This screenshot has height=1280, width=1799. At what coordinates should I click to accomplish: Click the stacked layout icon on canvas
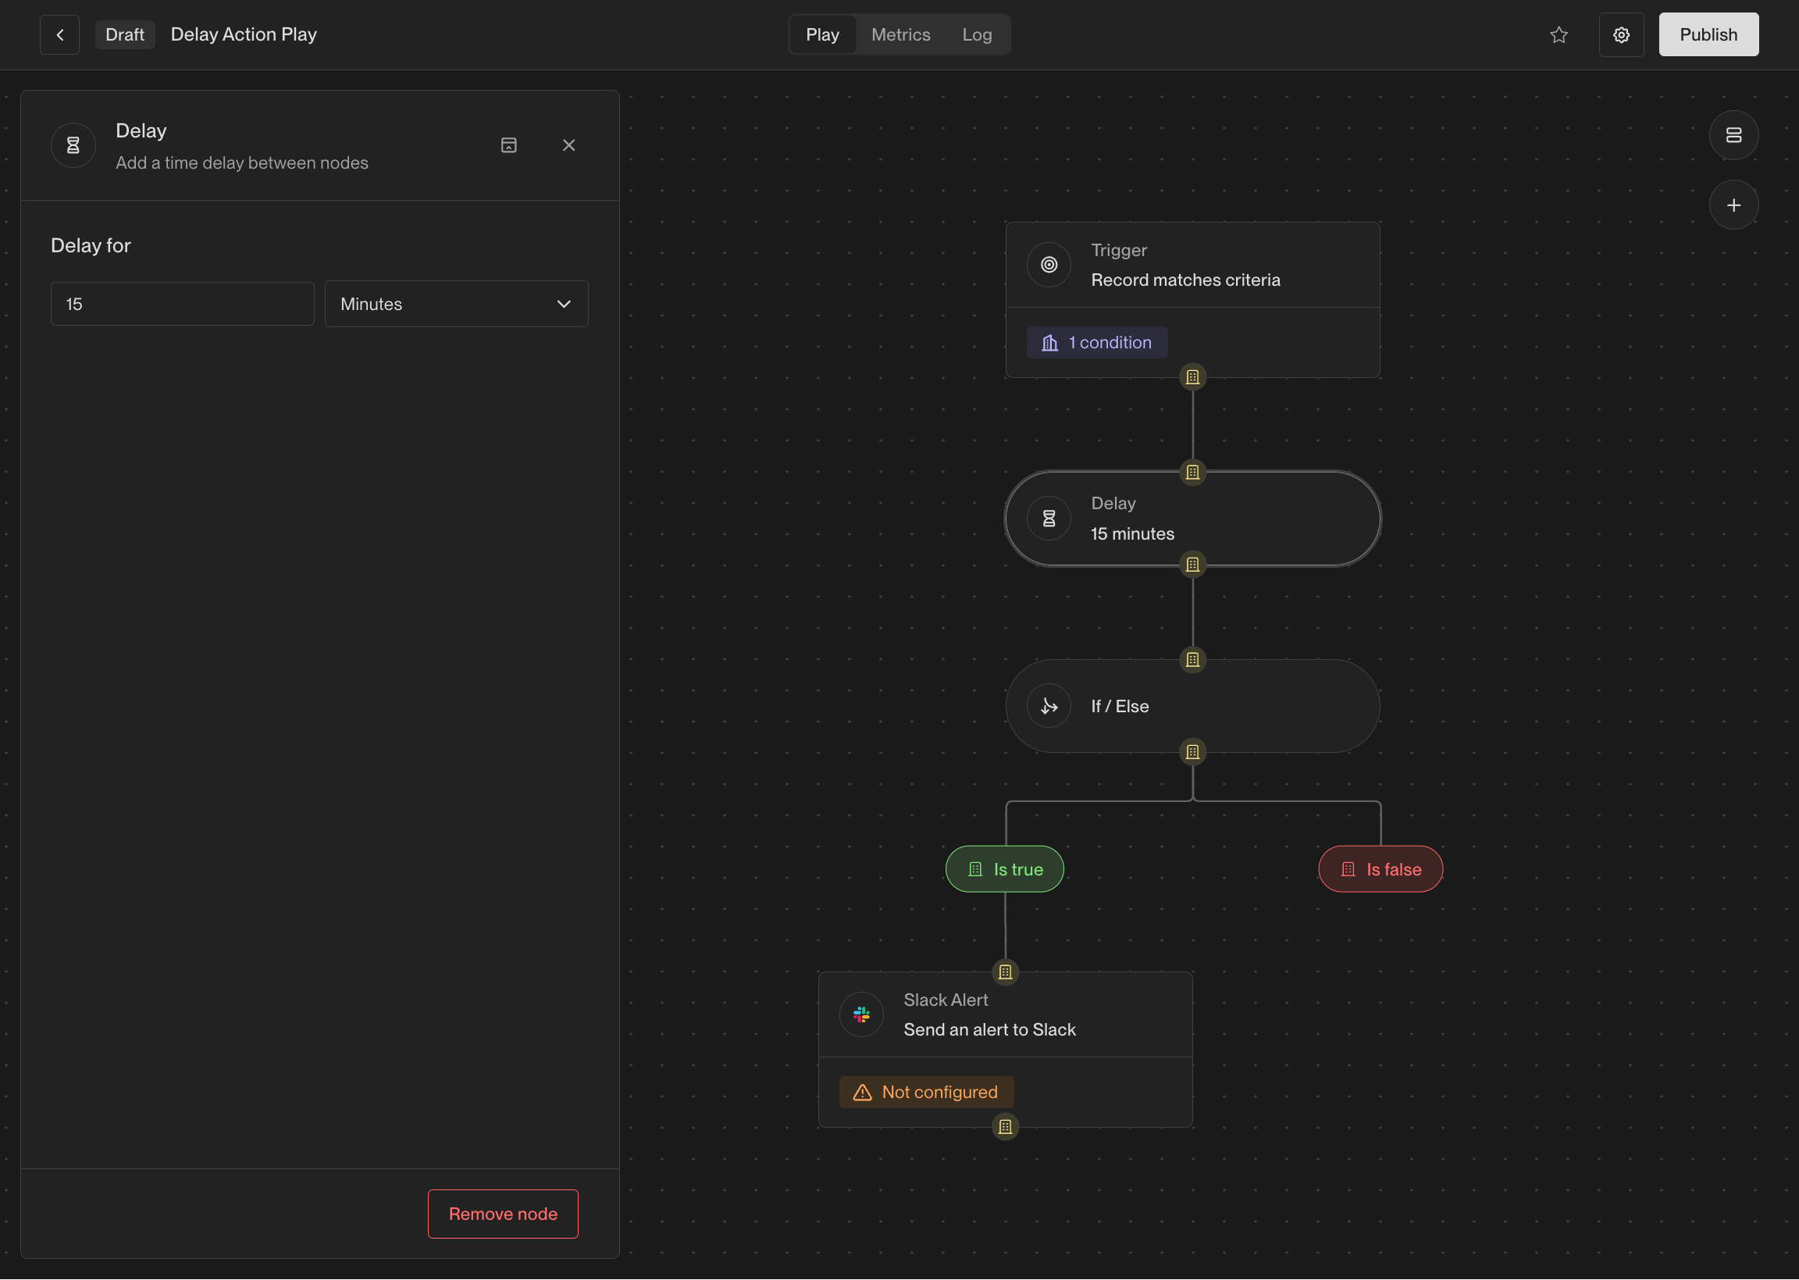(1733, 136)
